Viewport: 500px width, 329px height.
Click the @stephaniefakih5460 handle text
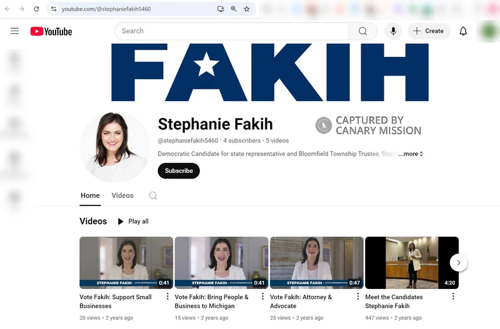click(x=188, y=140)
